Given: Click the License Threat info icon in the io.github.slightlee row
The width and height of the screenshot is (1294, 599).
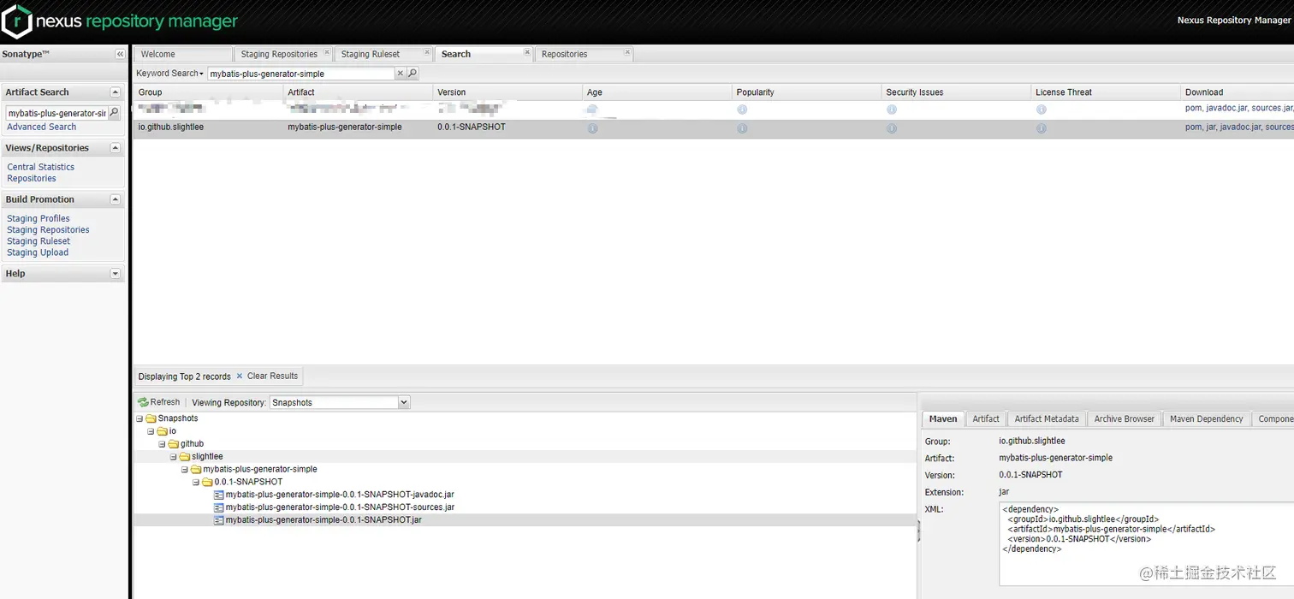Looking at the screenshot, I should coord(1042,128).
